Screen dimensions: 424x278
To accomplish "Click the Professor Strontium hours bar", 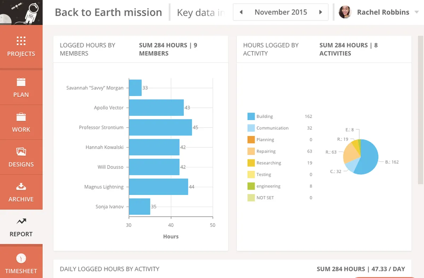I will tap(160, 128).
